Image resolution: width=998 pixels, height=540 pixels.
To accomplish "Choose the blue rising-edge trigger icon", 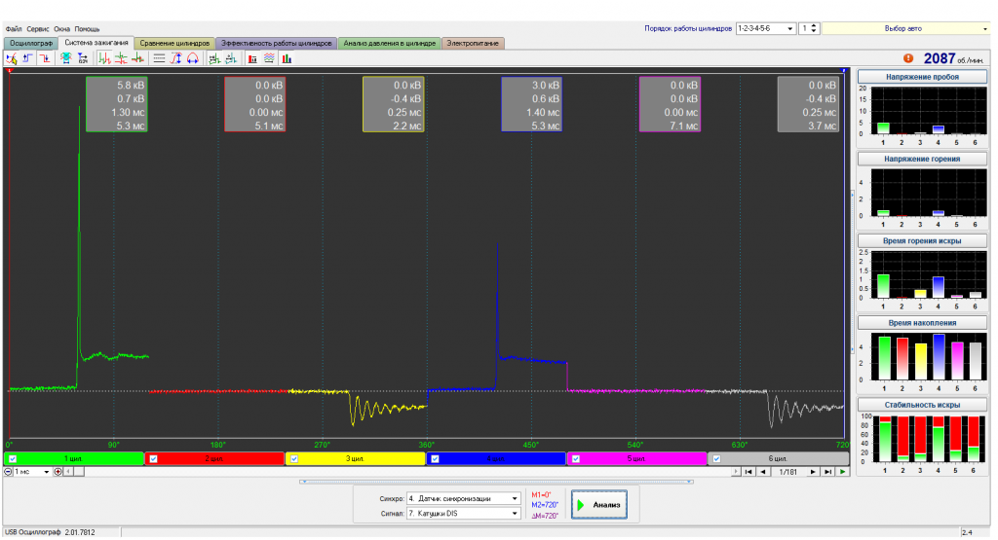I will coord(28,58).
